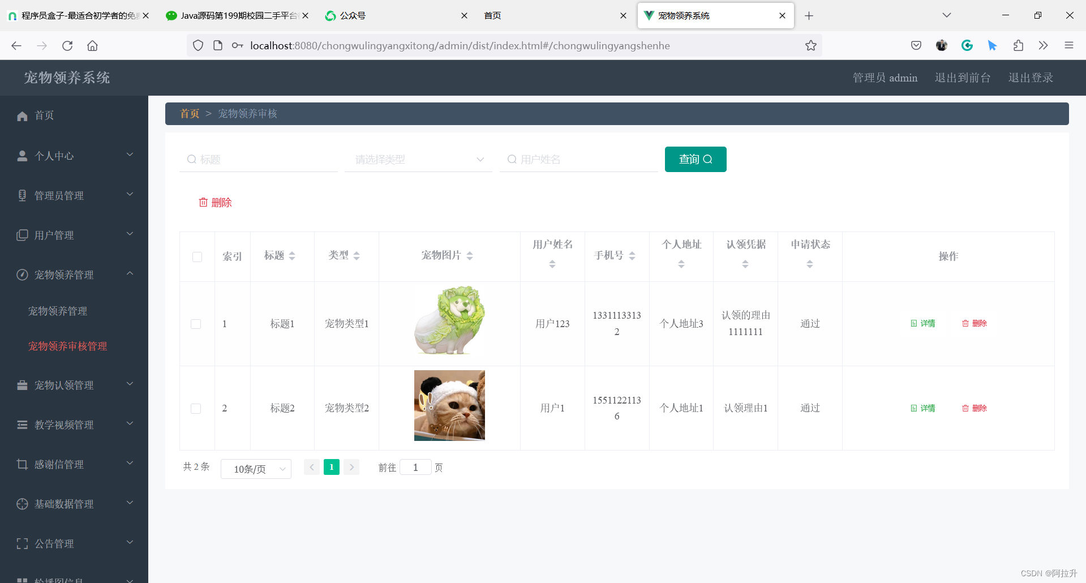
Task: Click the 前往 page number input
Action: coord(415,468)
